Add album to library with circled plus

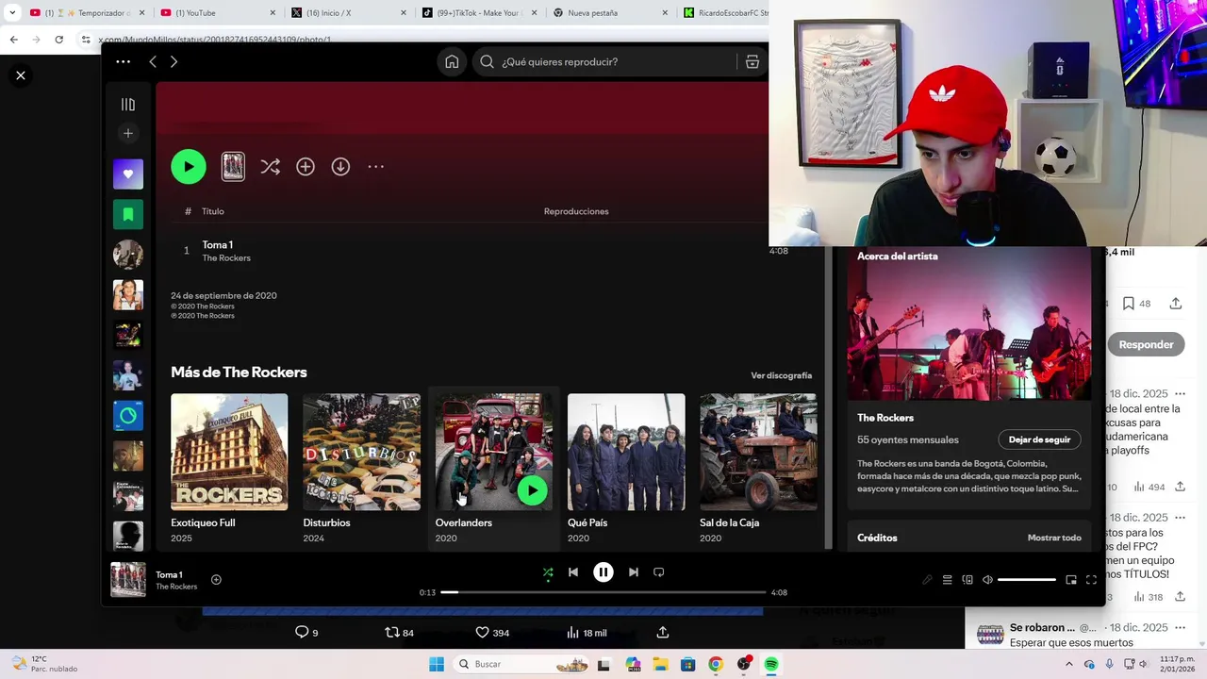[306, 167]
